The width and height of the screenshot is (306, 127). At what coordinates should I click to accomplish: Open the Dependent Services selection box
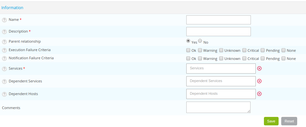tap(221, 81)
